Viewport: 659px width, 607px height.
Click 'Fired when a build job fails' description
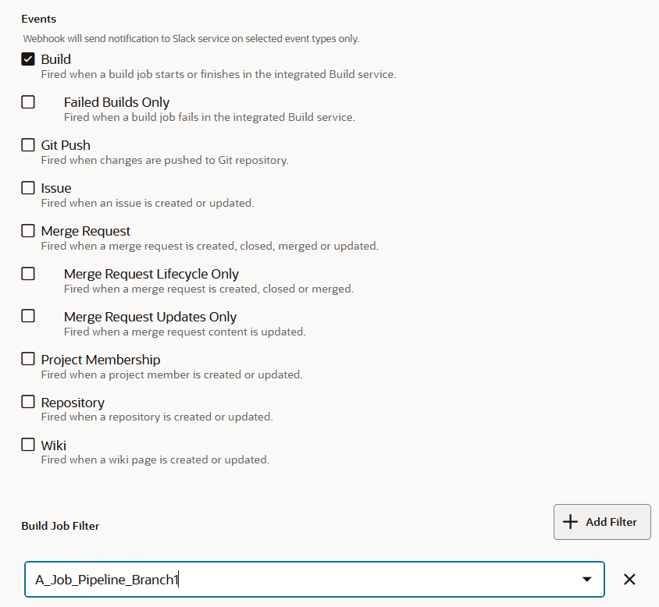point(209,117)
